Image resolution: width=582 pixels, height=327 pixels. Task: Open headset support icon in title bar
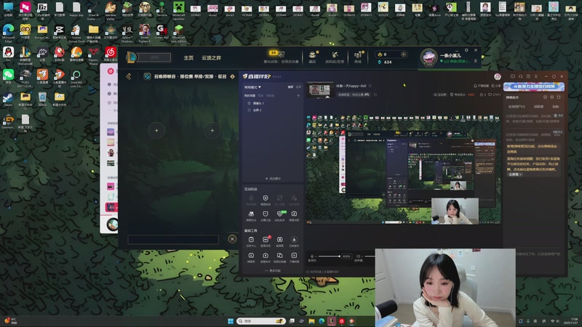click(520, 76)
